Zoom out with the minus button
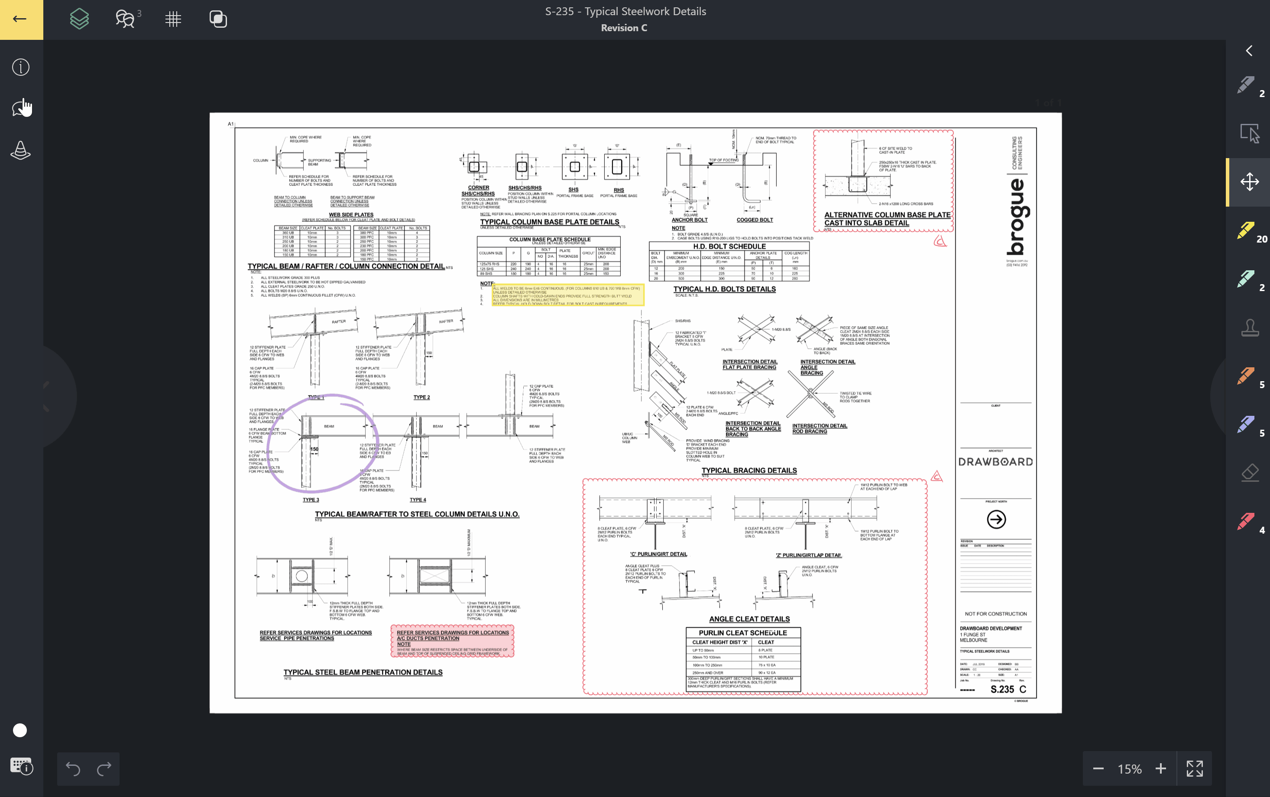This screenshot has width=1270, height=797. click(1098, 768)
